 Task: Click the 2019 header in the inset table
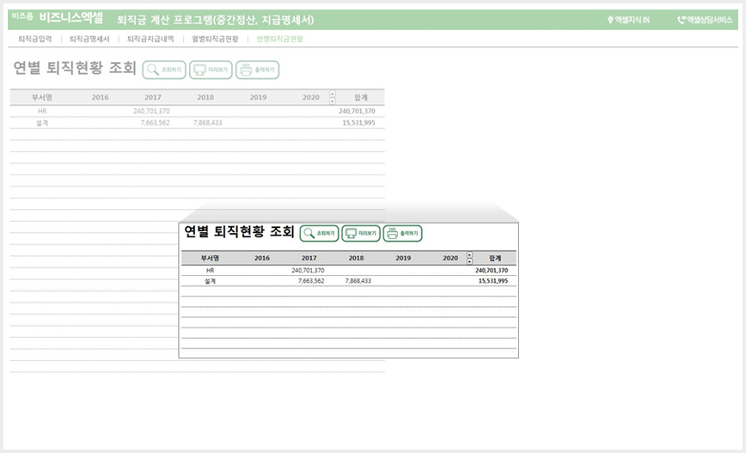click(403, 259)
